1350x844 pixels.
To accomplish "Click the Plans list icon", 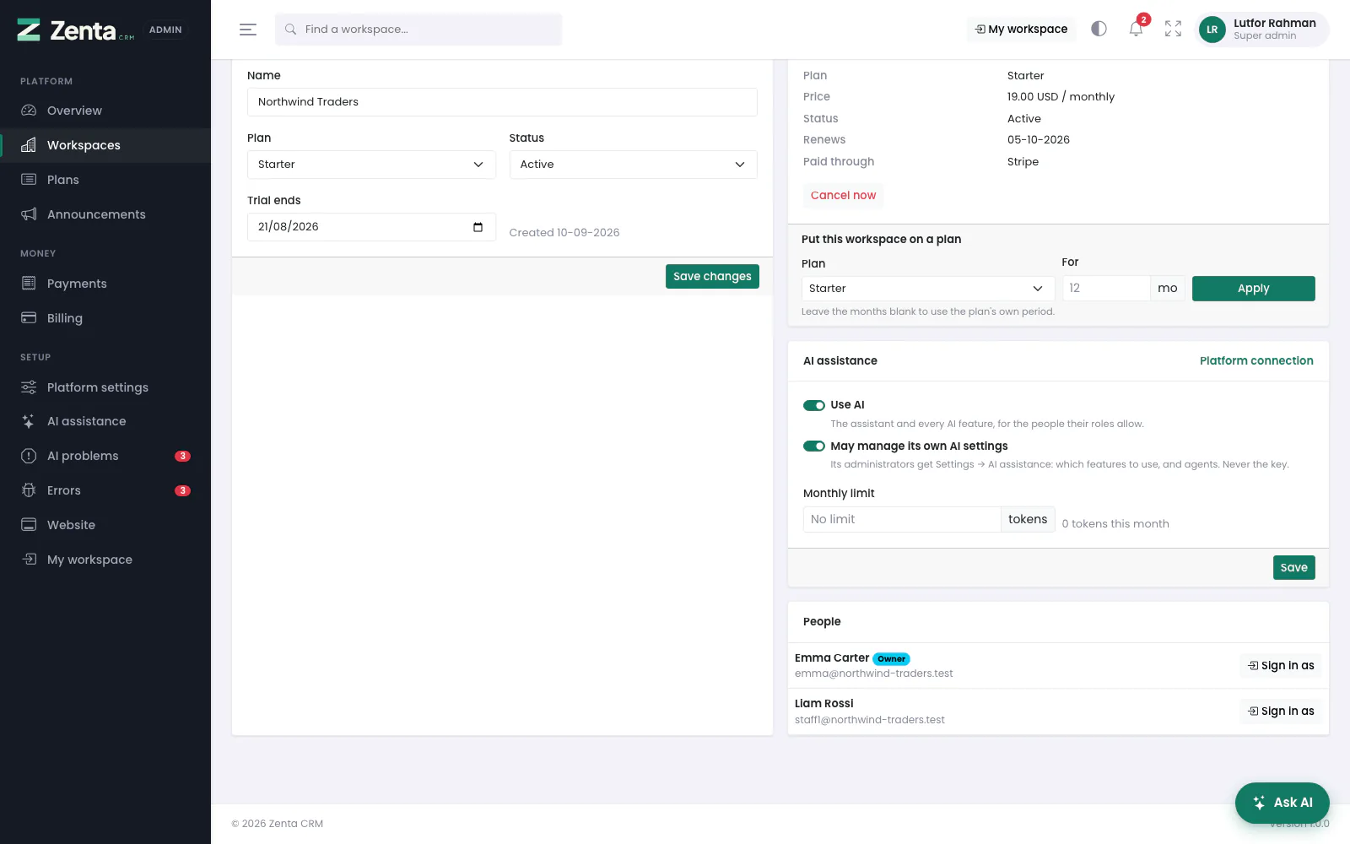I will pyautogui.click(x=29, y=180).
